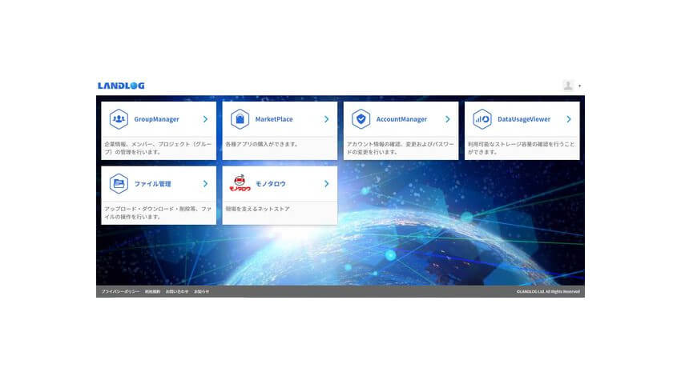Click the モノタロウ mascot logo icon
681x376 pixels.
[x=240, y=183]
